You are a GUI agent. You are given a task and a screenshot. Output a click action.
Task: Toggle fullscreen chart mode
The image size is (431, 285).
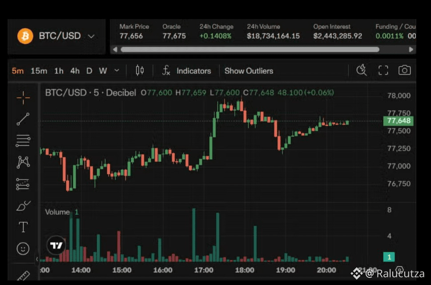(383, 70)
